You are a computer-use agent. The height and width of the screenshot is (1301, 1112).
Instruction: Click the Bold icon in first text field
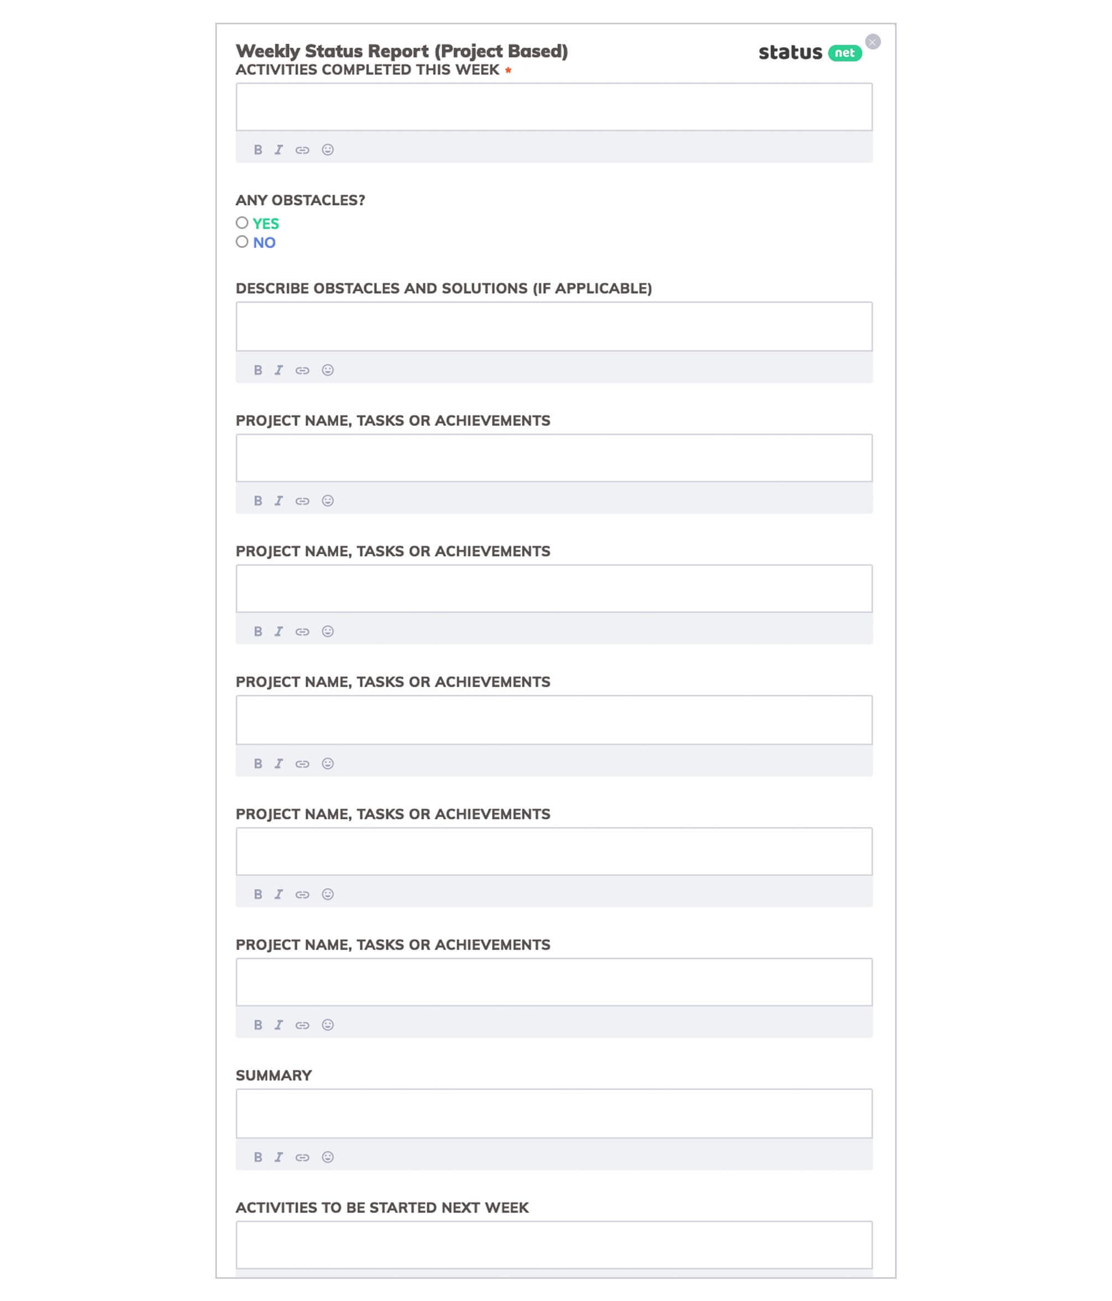[257, 149]
